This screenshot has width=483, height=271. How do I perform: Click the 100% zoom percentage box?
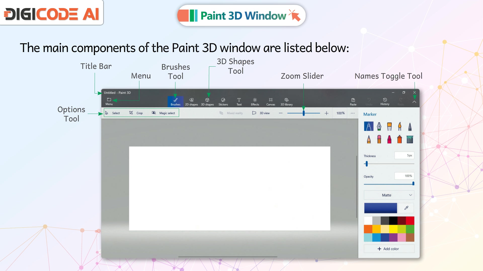point(340,113)
